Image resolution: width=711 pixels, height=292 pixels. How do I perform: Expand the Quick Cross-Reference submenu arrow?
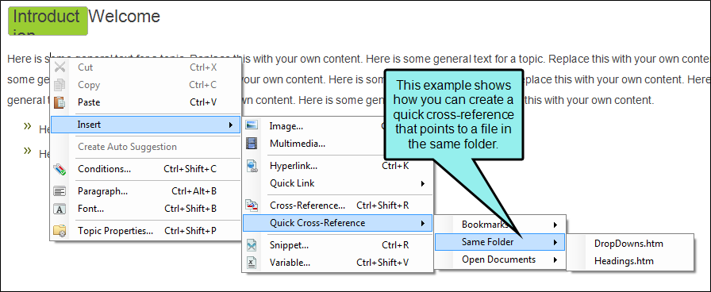click(423, 223)
